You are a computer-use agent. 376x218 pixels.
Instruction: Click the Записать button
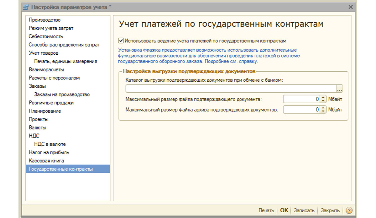(304, 210)
